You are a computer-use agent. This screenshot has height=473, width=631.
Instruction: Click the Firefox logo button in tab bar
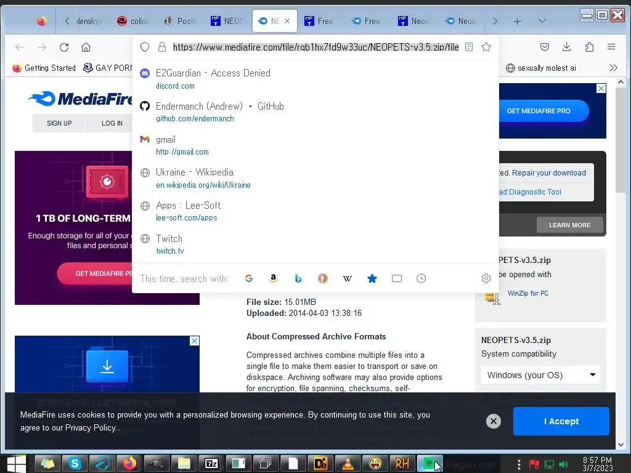coord(41,21)
